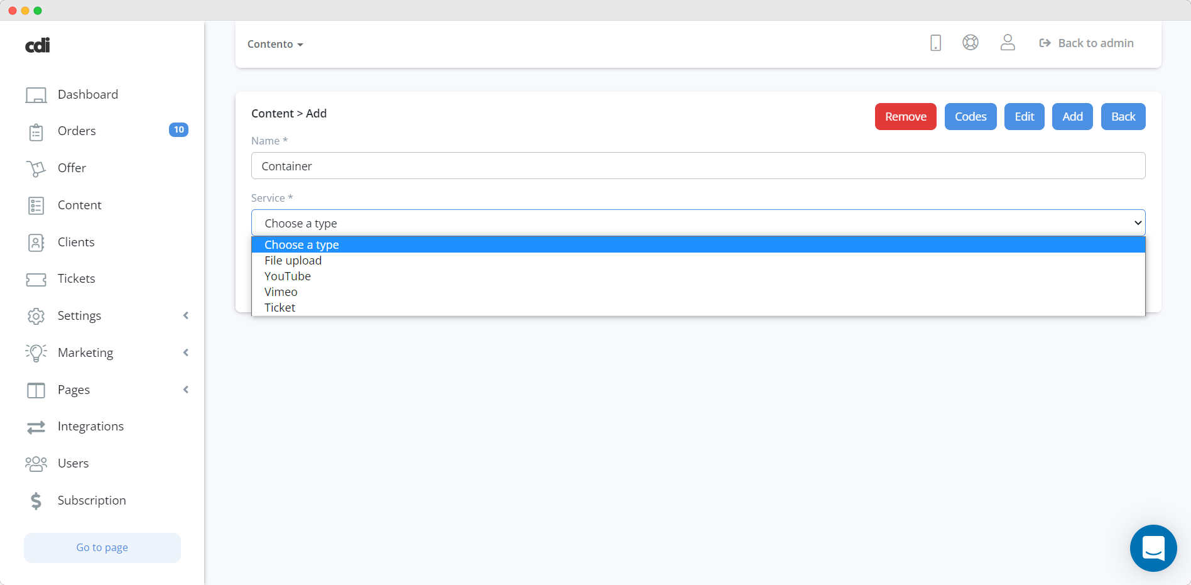Select 'Vimeo' option

[x=698, y=292]
